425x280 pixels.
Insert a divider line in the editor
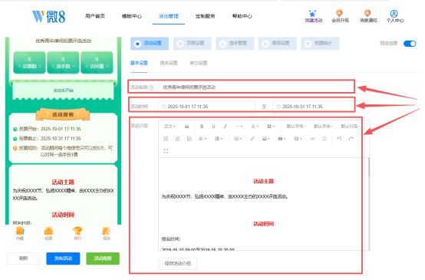325,139
